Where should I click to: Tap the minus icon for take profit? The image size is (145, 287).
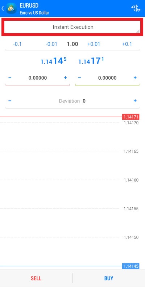coord(79,78)
